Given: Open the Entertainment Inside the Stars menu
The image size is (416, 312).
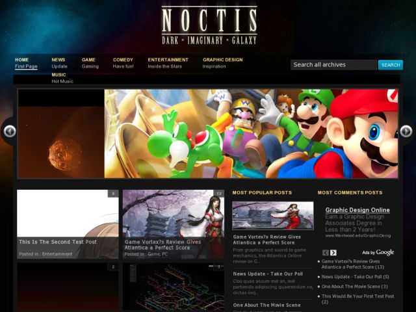Looking at the screenshot, I should click(x=168, y=63).
